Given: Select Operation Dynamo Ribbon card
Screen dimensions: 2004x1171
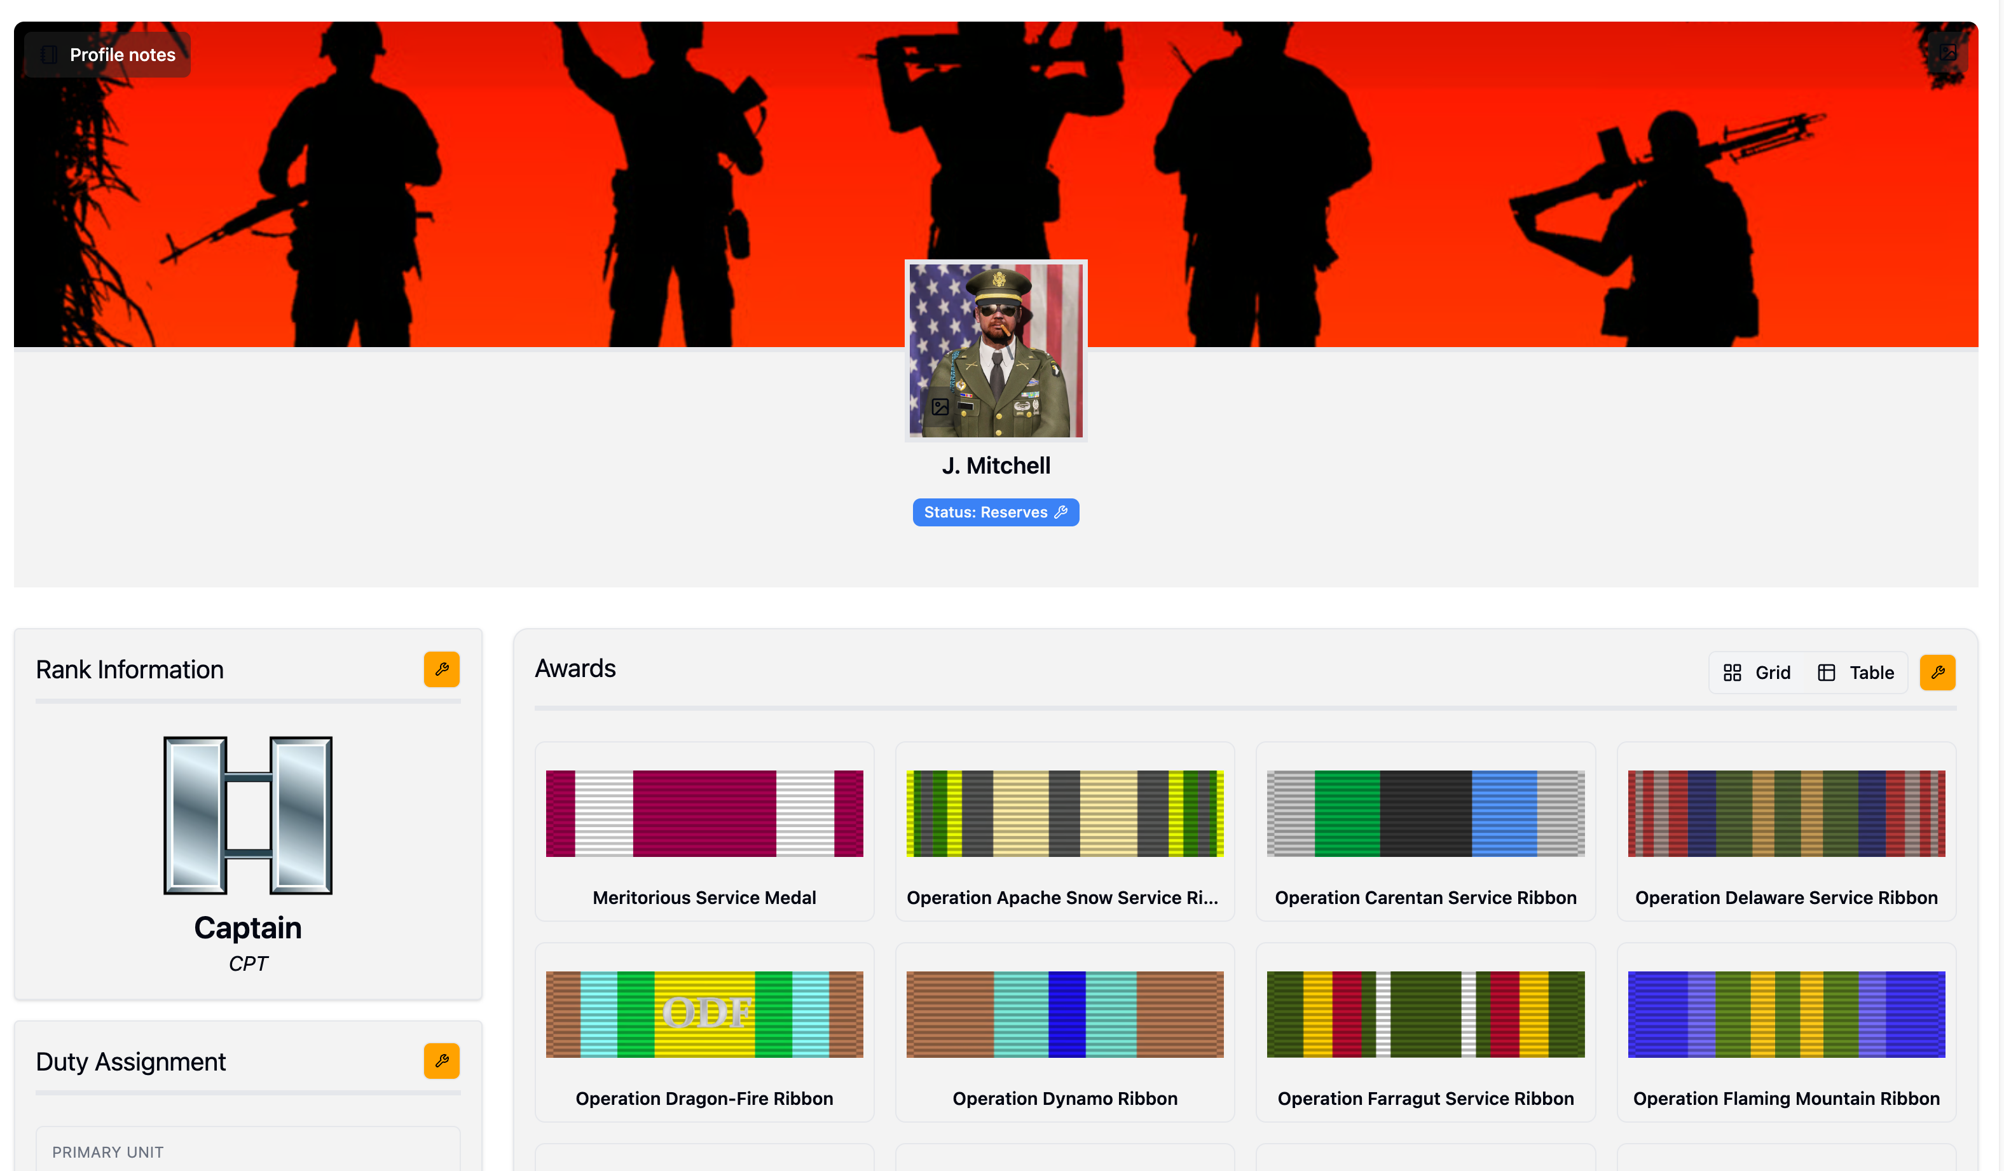Looking at the screenshot, I should 1064,1032.
